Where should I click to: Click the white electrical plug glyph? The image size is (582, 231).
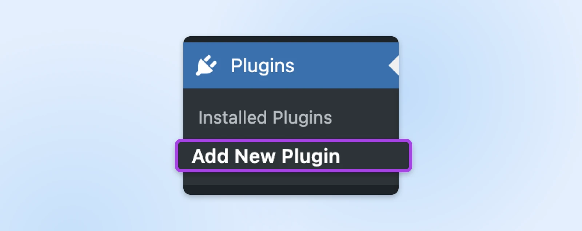click(206, 65)
